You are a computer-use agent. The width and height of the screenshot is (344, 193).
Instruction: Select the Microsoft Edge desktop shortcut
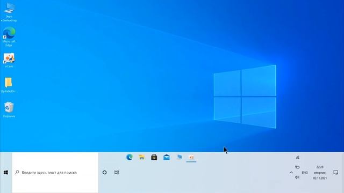point(9,37)
